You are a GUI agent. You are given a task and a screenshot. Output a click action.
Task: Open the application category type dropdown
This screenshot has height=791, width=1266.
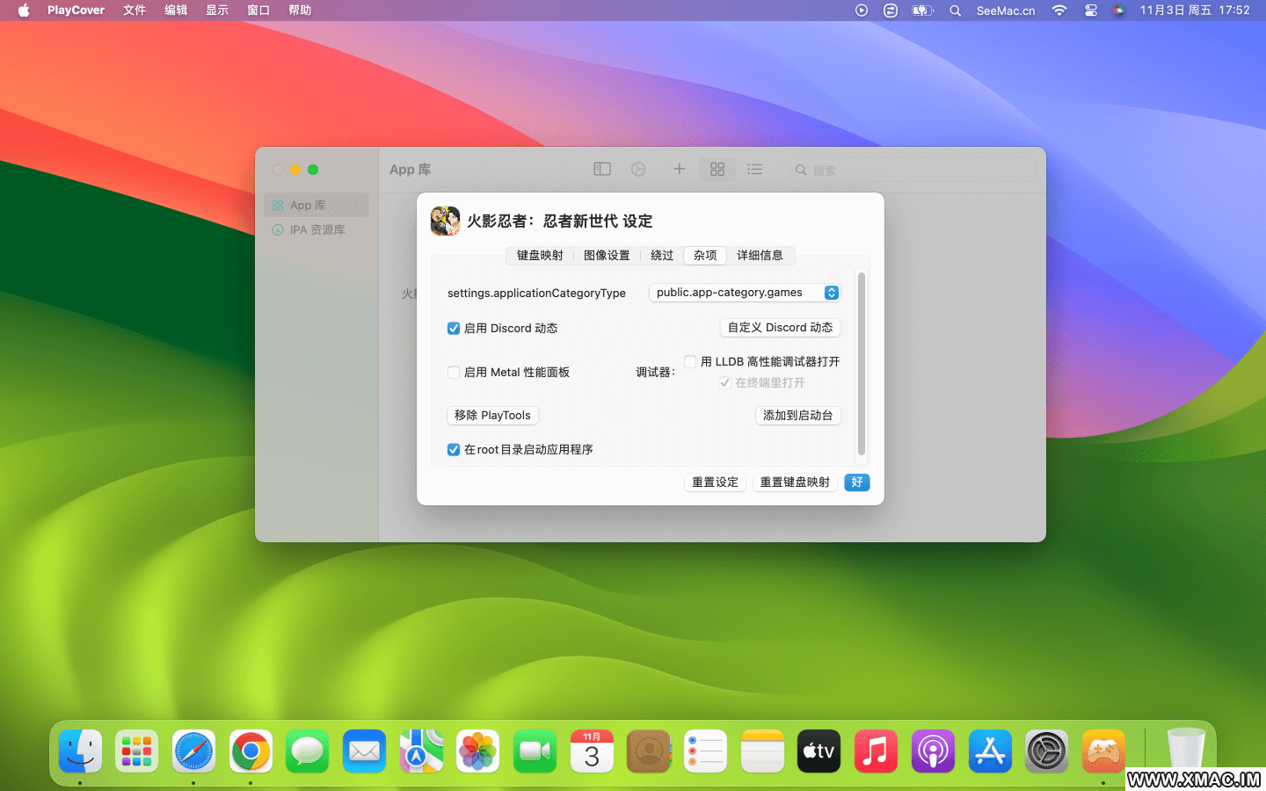(745, 293)
